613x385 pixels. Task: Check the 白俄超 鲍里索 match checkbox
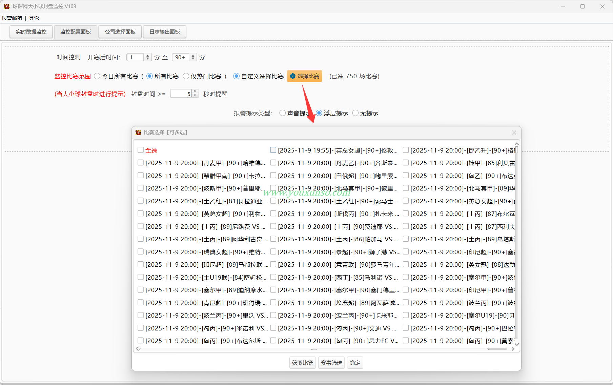[x=273, y=175]
